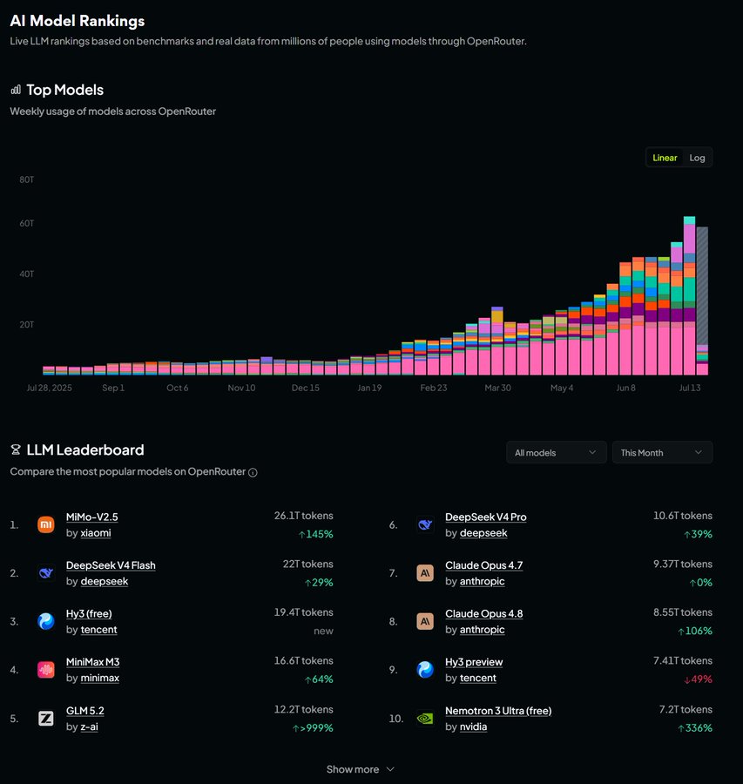Open the All models dropdown

[557, 452]
